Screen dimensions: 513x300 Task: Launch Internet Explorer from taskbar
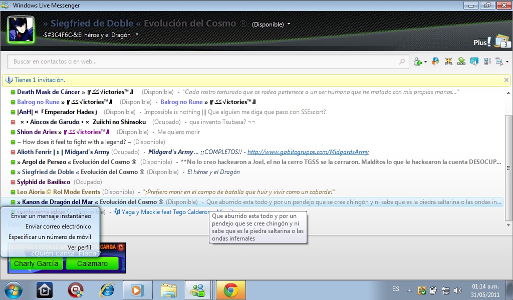107,290
